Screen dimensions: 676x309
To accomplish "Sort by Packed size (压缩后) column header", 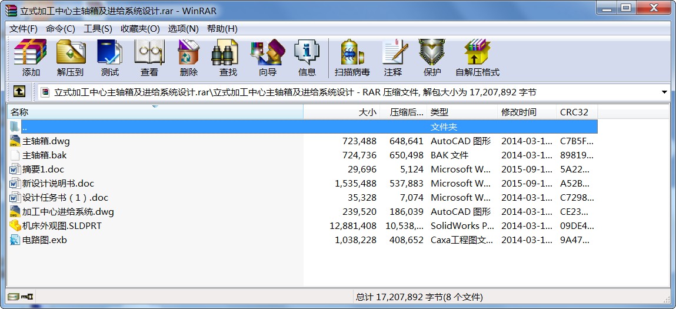I will 404,112.
